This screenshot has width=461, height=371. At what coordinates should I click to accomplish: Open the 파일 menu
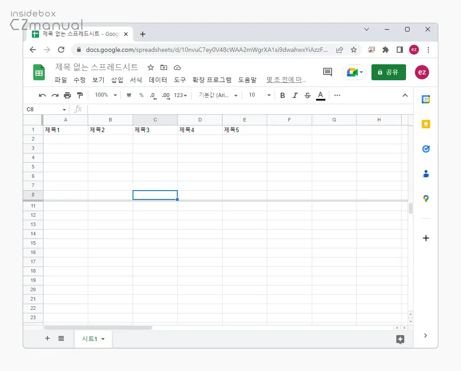click(x=61, y=80)
